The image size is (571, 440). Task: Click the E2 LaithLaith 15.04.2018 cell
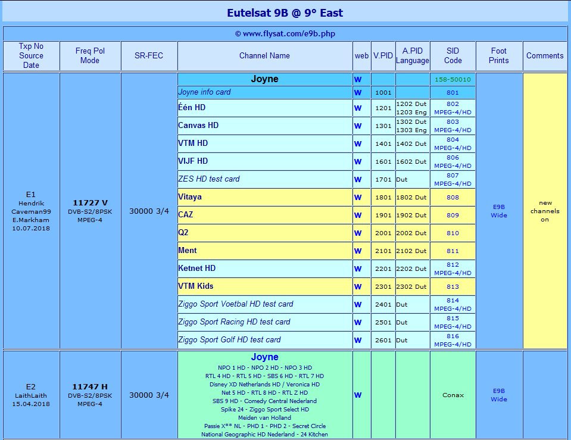(x=31, y=395)
